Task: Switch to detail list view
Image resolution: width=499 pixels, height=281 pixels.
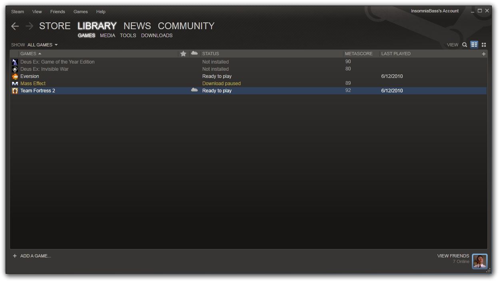Action: click(474, 45)
